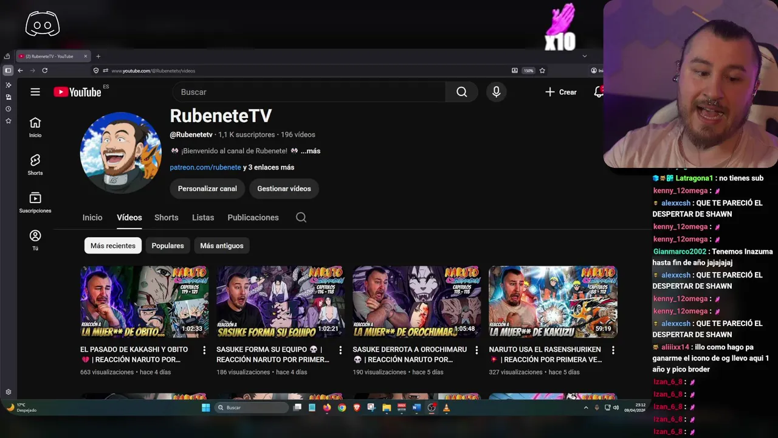778x438 pixels.
Task: Open the 150% zoom level indicator
Action: point(529,71)
